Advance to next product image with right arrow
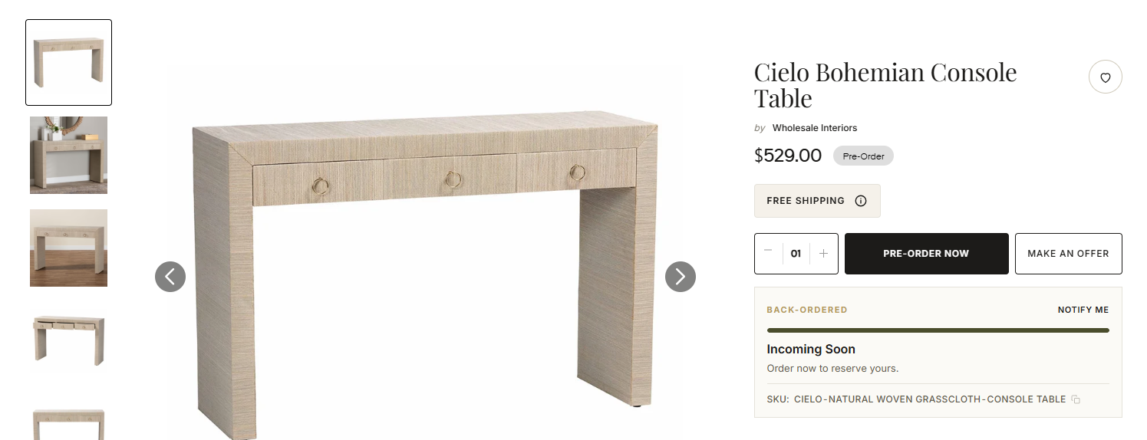Viewport: 1147px width, 440px height. (681, 277)
